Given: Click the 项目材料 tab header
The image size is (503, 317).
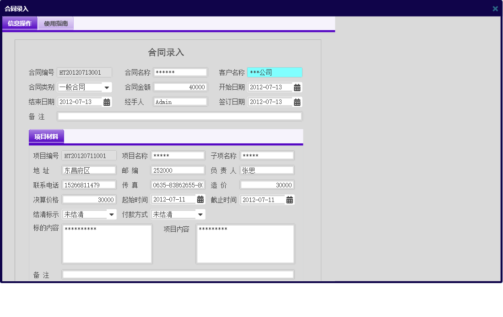Looking at the screenshot, I should click(x=47, y=137).
